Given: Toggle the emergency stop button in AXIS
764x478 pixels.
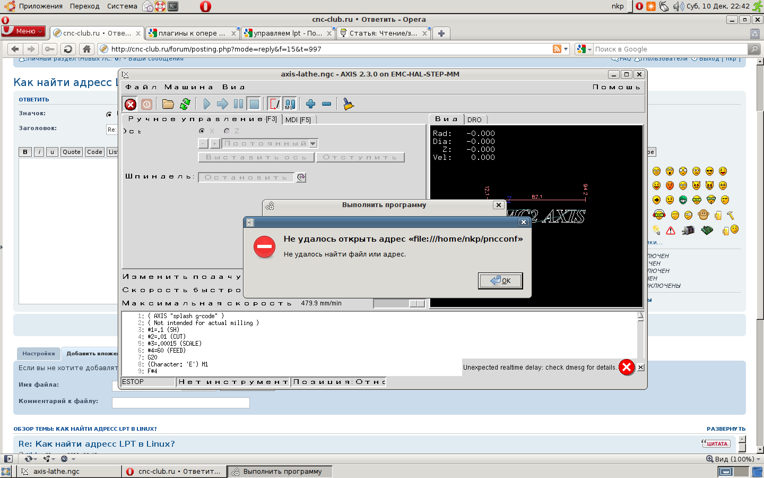Looking at the screenshot, I should pyautogui.click(x=131, y=104).
